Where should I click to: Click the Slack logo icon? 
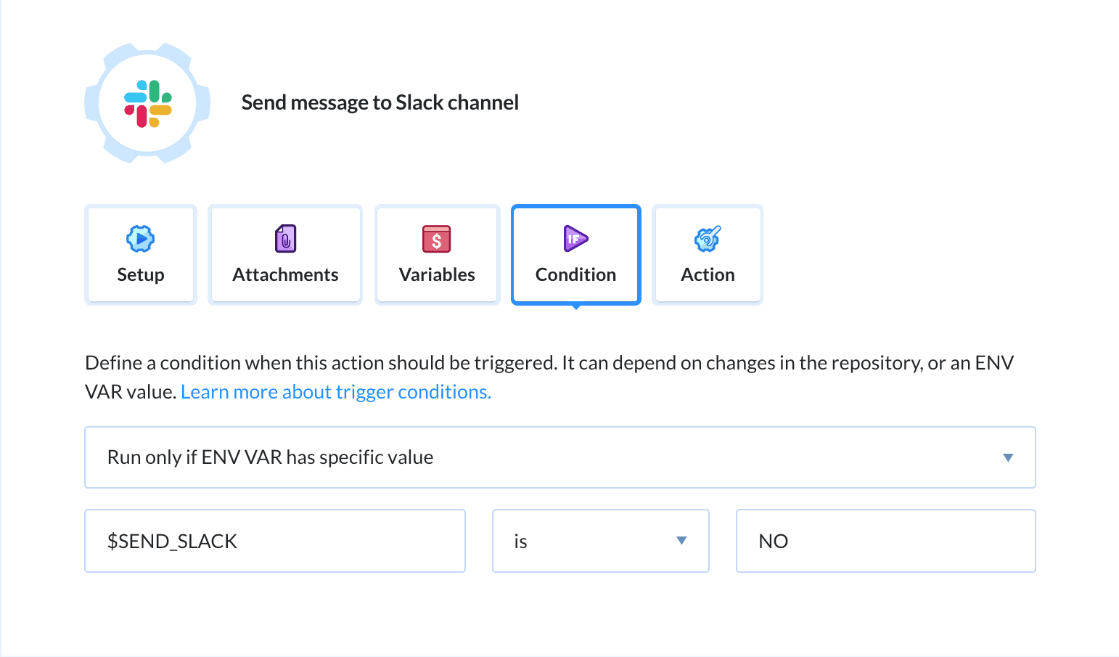point(147,103)
